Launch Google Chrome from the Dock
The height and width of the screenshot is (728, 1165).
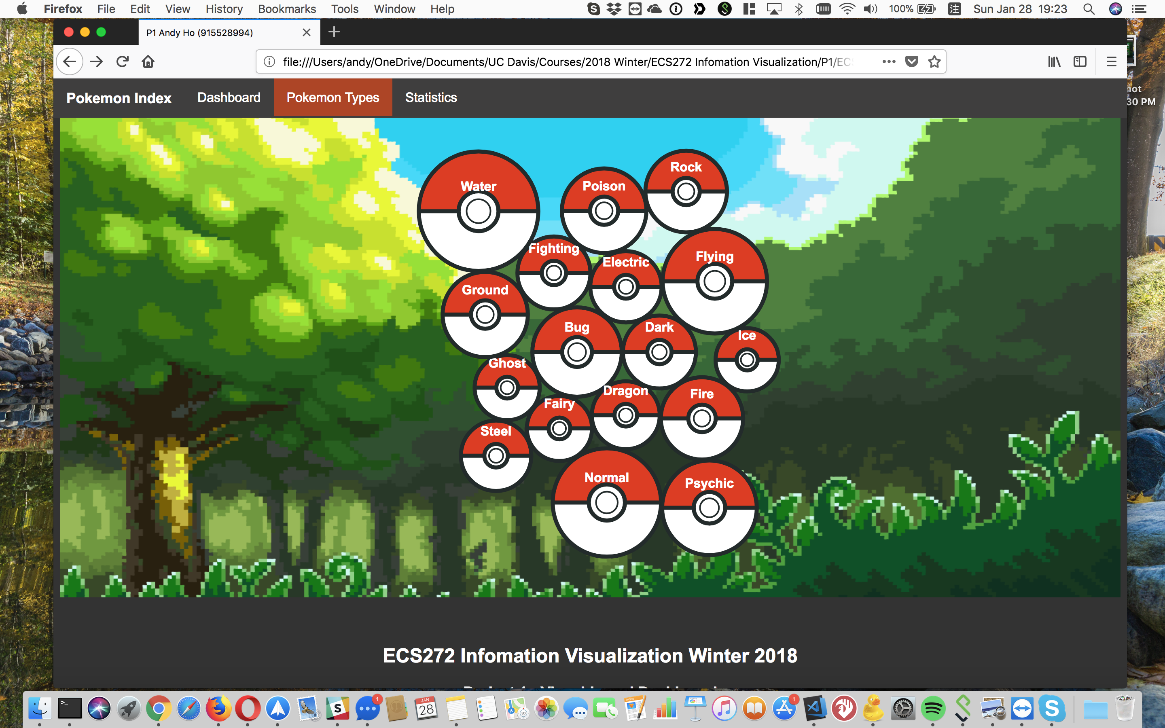(x=159, y=708)
